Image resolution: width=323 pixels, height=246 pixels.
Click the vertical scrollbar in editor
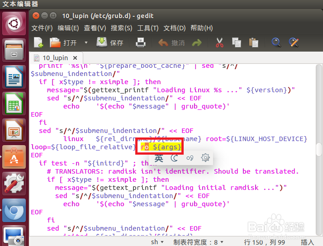pos(319,150)
